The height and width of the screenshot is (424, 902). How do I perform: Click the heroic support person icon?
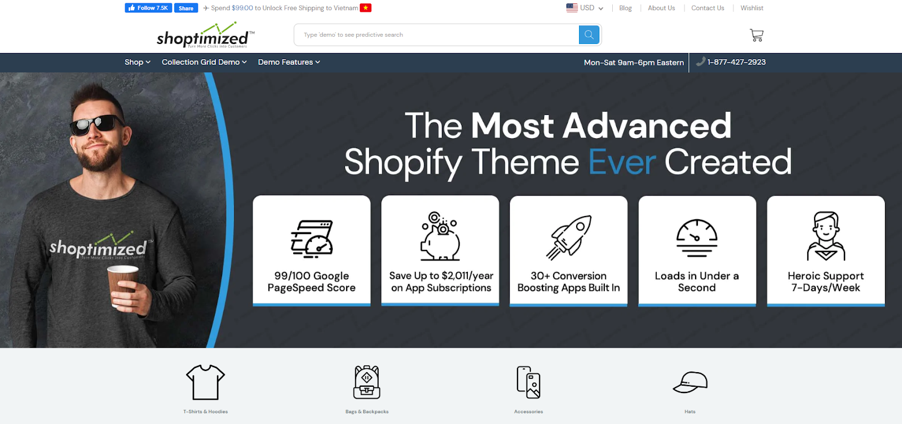826,236
